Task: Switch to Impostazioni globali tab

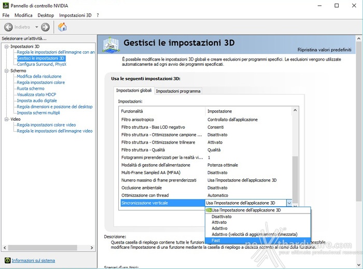Action: [x=134, y=90]
